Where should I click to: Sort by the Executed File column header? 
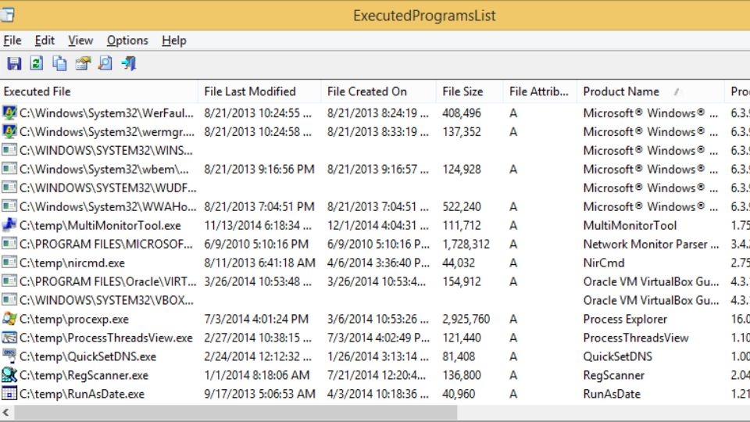37,91
